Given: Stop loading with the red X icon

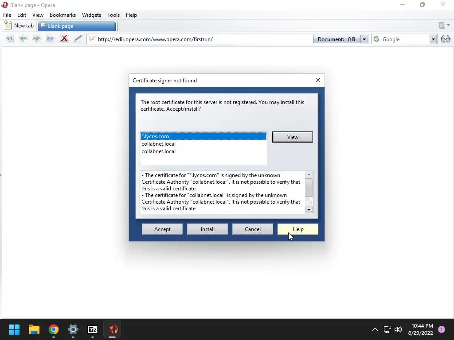Looking at the screenshot, I should coord(64,38).
